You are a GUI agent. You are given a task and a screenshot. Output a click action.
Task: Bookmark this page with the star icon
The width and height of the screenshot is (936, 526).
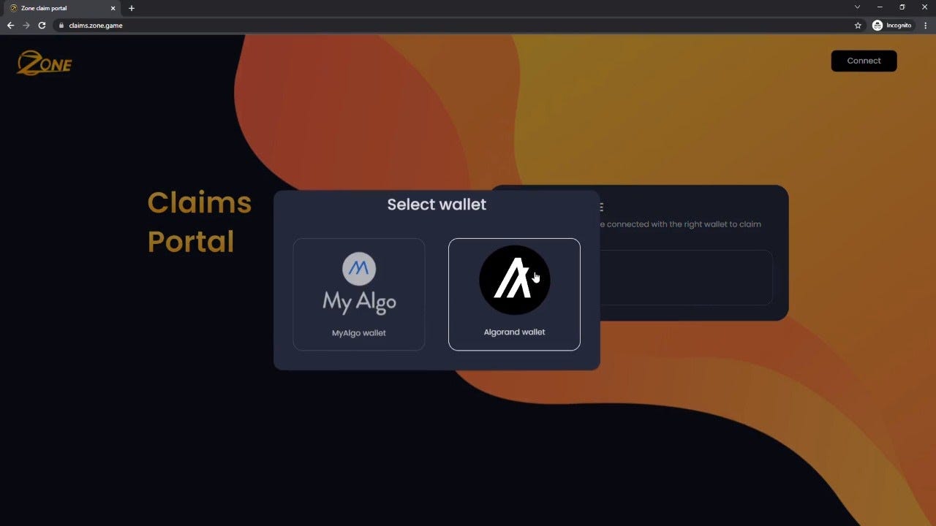[x=858, y=25]
